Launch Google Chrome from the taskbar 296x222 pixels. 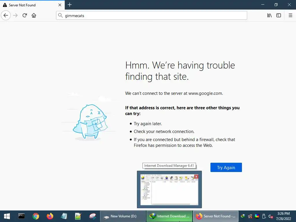[36, 216]
